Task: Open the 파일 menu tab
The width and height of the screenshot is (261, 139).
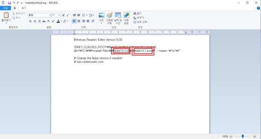Action: pos(5,8)
